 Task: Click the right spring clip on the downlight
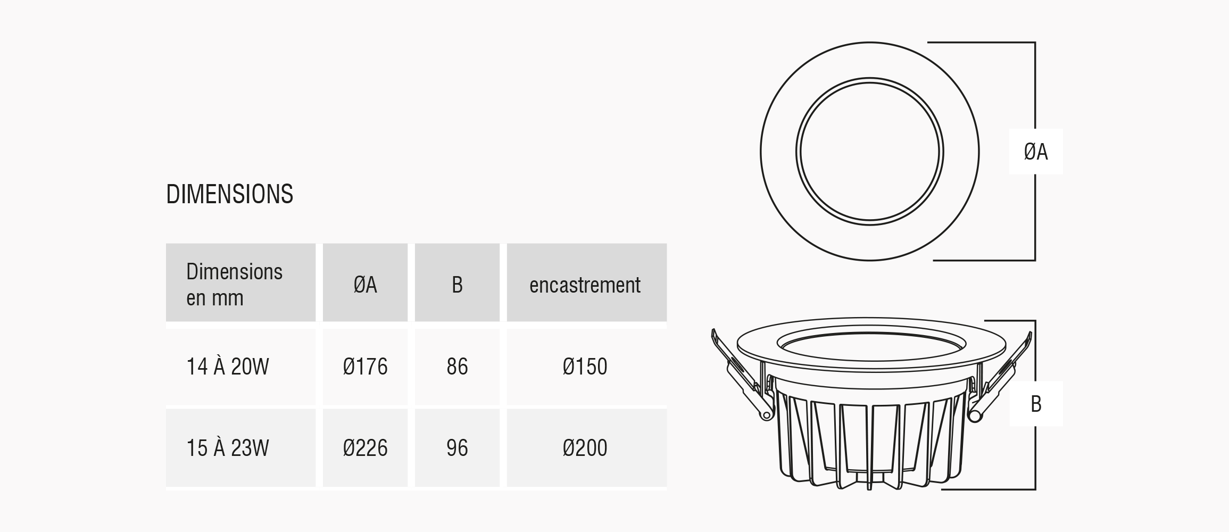pyautogui.click(x=1000, y=379)
